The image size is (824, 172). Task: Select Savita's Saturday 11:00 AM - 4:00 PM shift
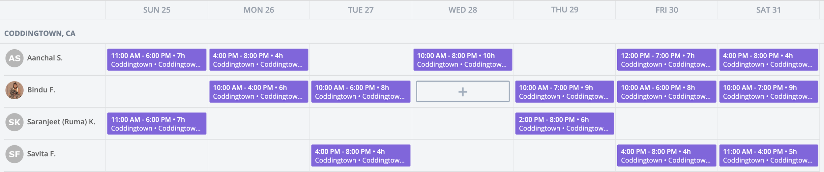point(769,155)
